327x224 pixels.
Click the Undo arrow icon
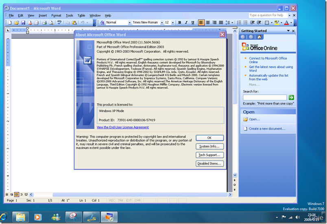[83, 23]
